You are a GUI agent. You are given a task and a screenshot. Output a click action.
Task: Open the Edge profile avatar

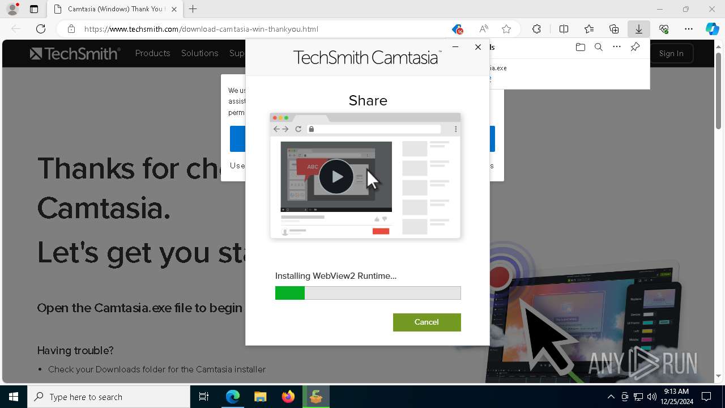pyautogui.click(x=12, y=9)
